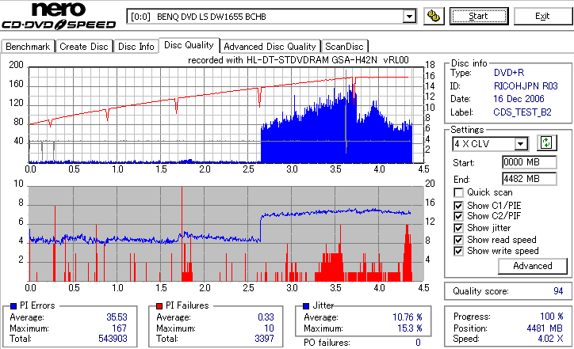
Task: Click the label value CDS_TEST_B2
Action: click(x=522, y=112)
